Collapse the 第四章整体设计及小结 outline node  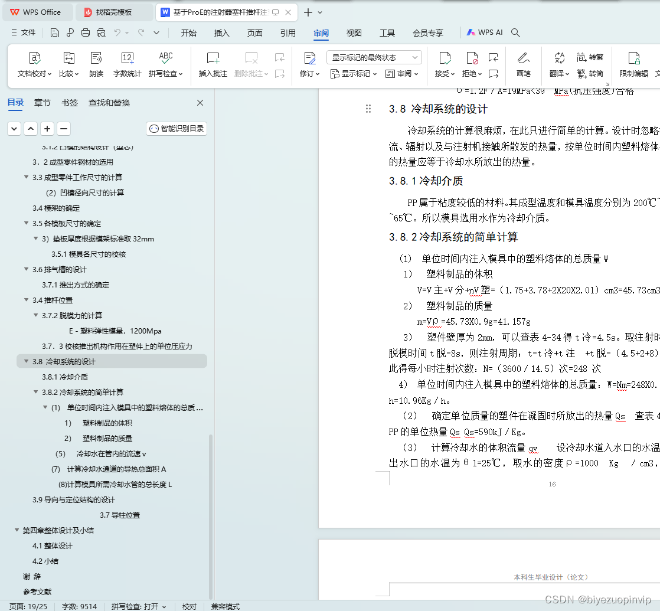coord(17,530)
